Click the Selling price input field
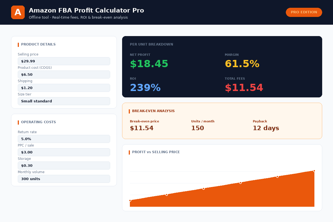This screenshot has height=222, width=333. click(64, 61)
